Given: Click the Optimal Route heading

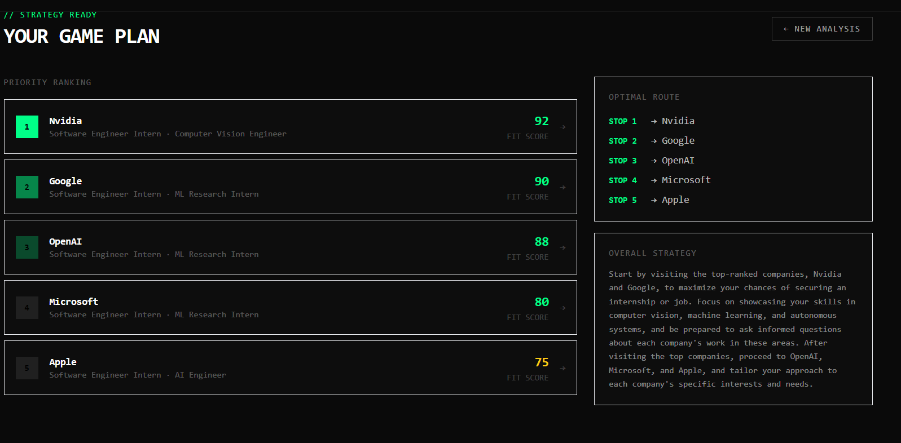Looking at the screenshot, I should (644, 97).
